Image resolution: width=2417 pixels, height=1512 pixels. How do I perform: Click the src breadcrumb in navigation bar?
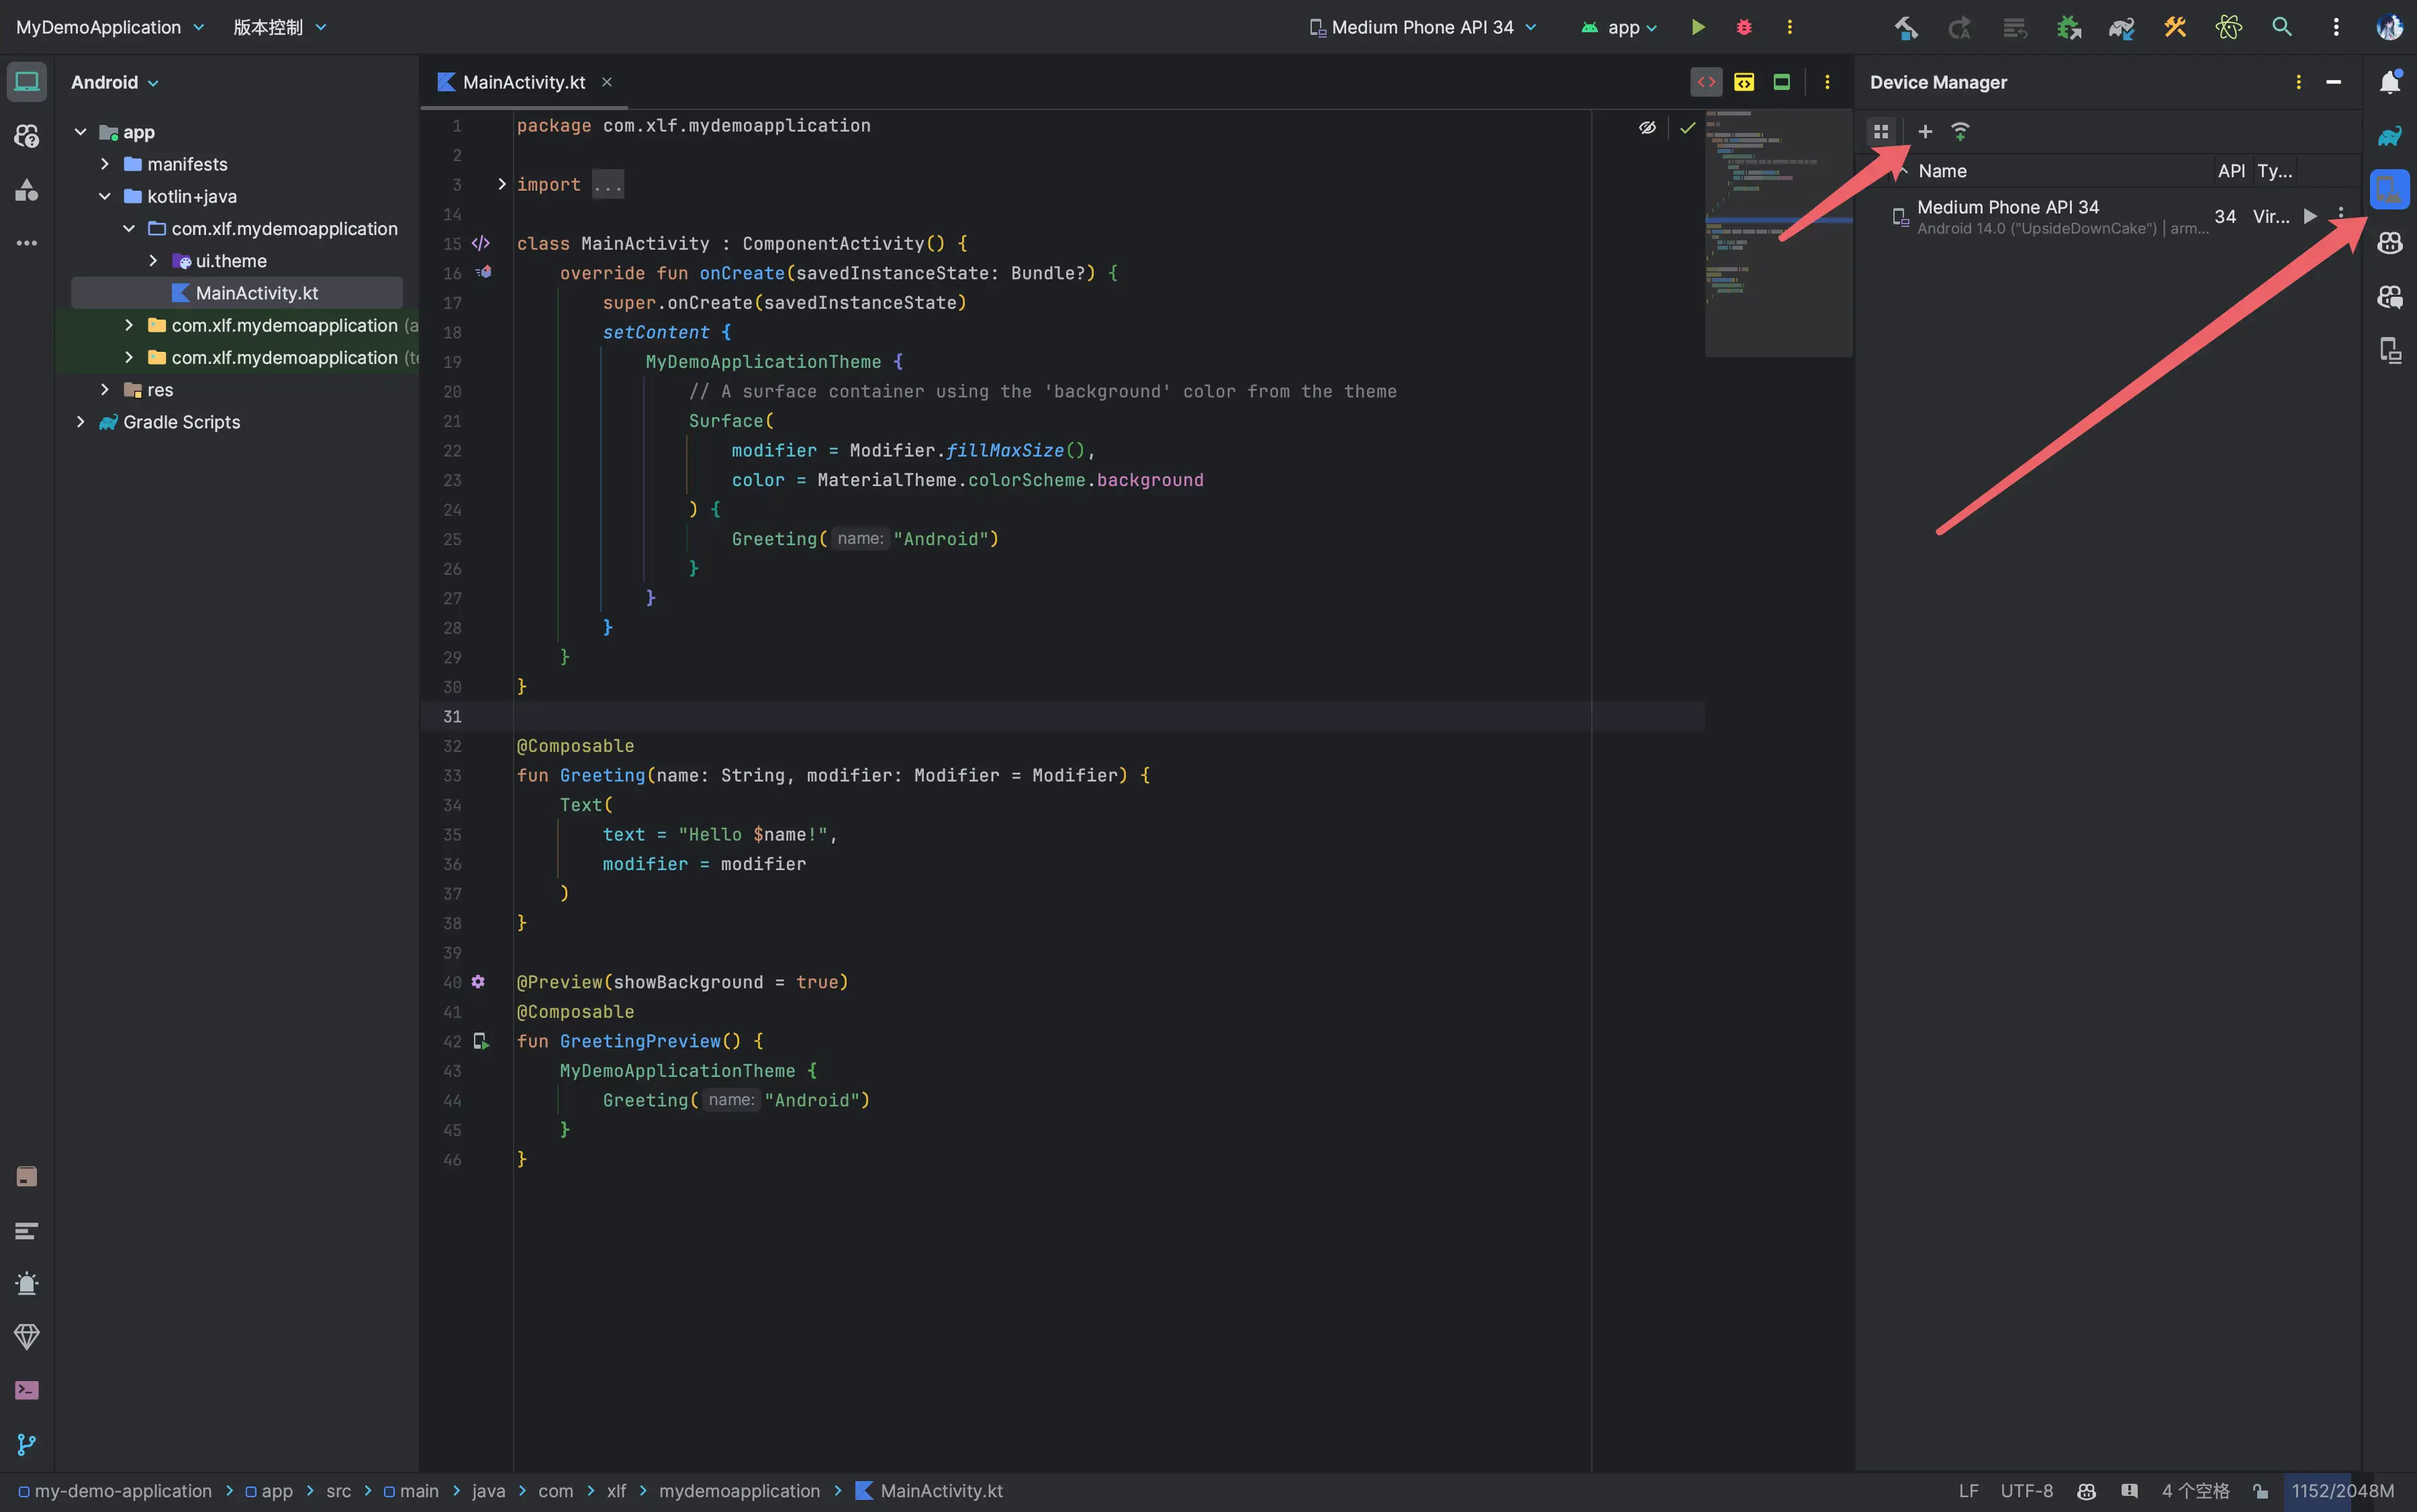(339, 1491)
